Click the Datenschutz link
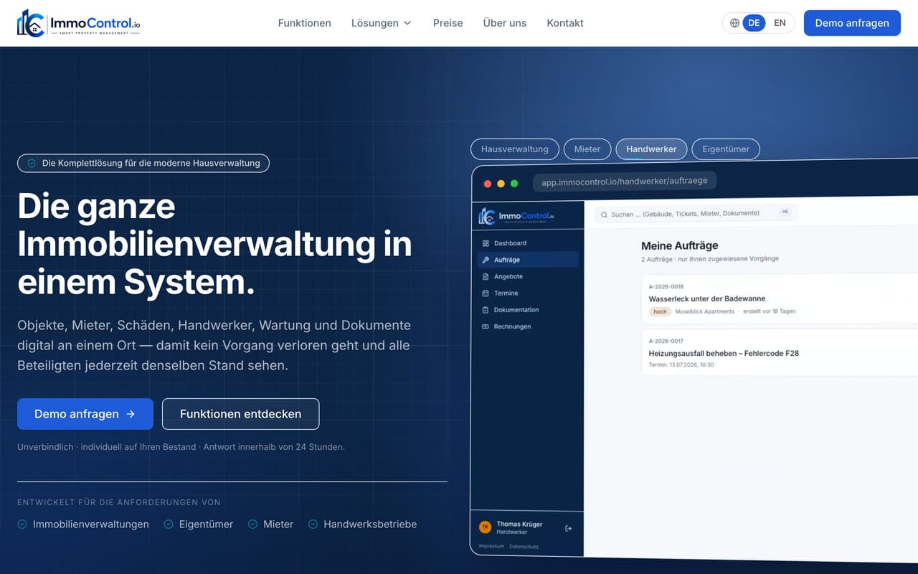 pos(524,547)
